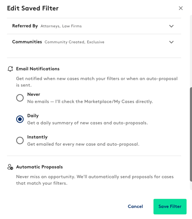Click the Save Filter button
192x219 pixels.
point(170,206)
